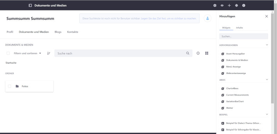277x134 pixels.
Task: Switch to the Inhalte tab
Action: [x=239, y=28]
